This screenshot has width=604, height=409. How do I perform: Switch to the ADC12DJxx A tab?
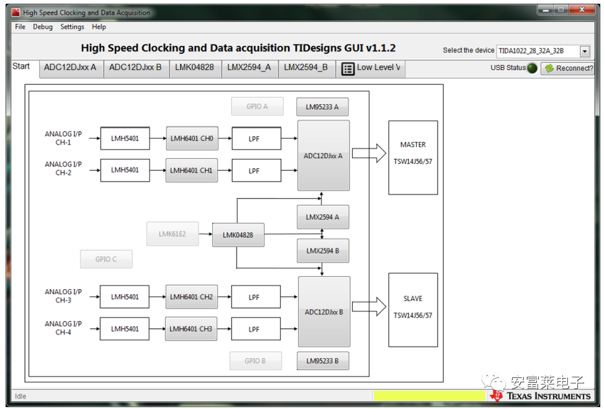coord(70,68)
